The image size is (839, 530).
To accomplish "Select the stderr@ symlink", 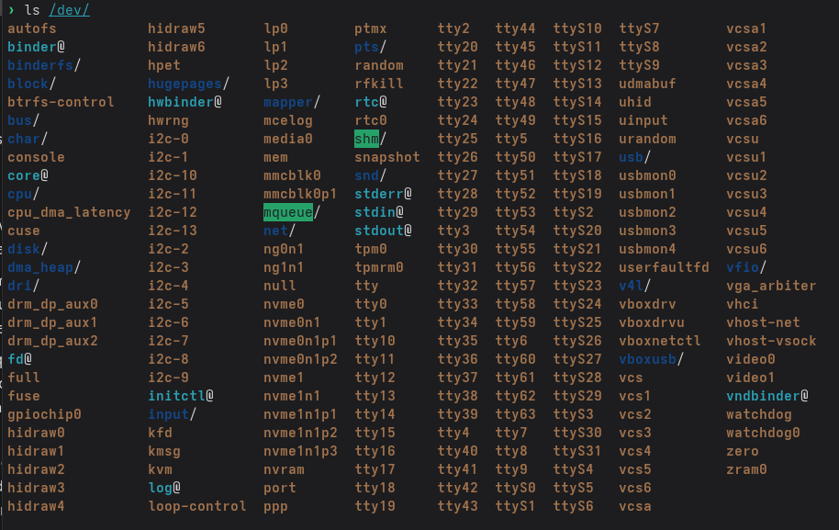I will 383,194.
